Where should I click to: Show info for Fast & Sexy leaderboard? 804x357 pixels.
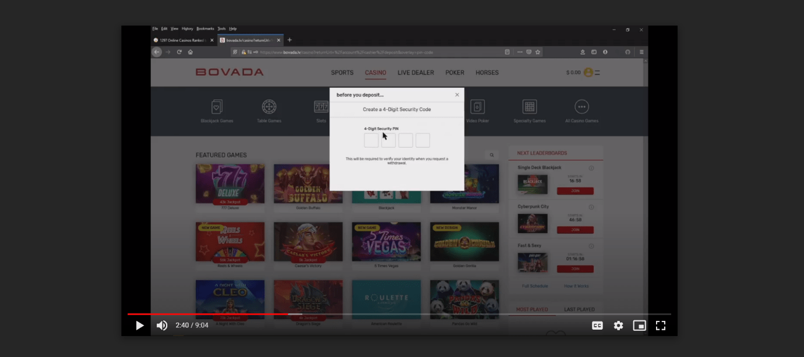[591, 246]
